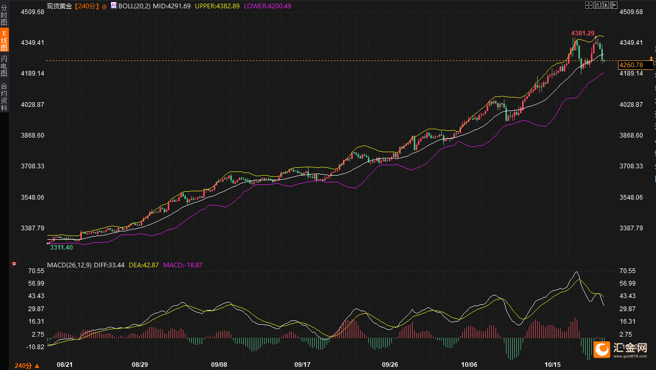
Task: Click the shift-chart-right arrow icon
Action: [x=614, y=5]
